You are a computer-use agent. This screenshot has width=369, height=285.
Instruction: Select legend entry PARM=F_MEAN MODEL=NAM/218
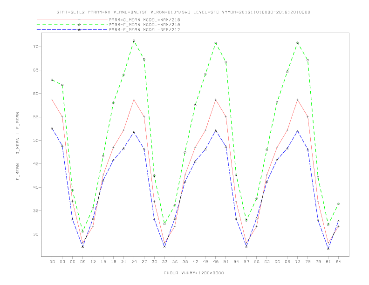pyautogui.click(x=144, y=25)
